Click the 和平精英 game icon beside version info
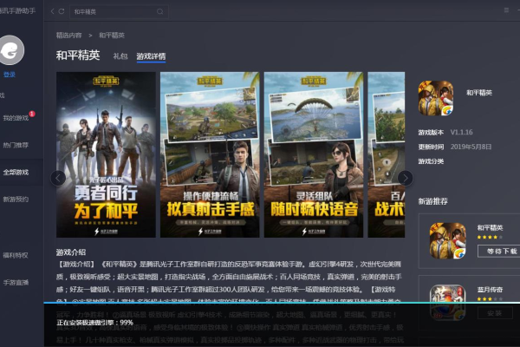Viewport: 520px width, 347px height. point(436,98)
